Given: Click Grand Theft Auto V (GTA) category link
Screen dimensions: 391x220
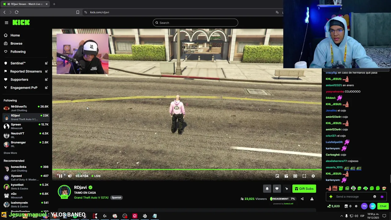Looking at the screenshot, I should (91, 198).
